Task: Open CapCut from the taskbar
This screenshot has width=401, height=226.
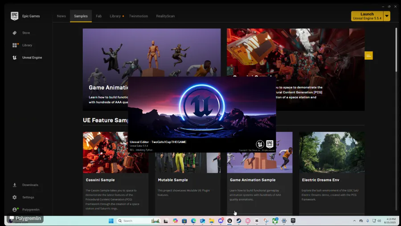Action: pyautogui.click(x=257, y=221)
